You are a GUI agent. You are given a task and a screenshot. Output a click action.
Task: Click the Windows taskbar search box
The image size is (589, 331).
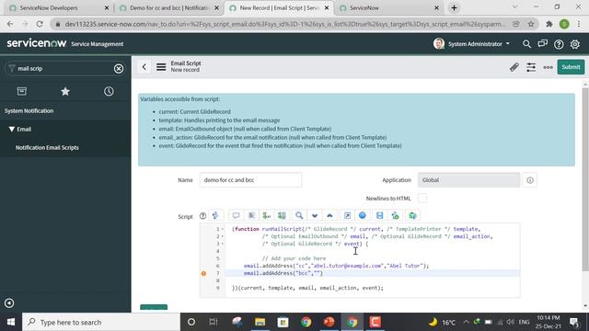point(100,322)
